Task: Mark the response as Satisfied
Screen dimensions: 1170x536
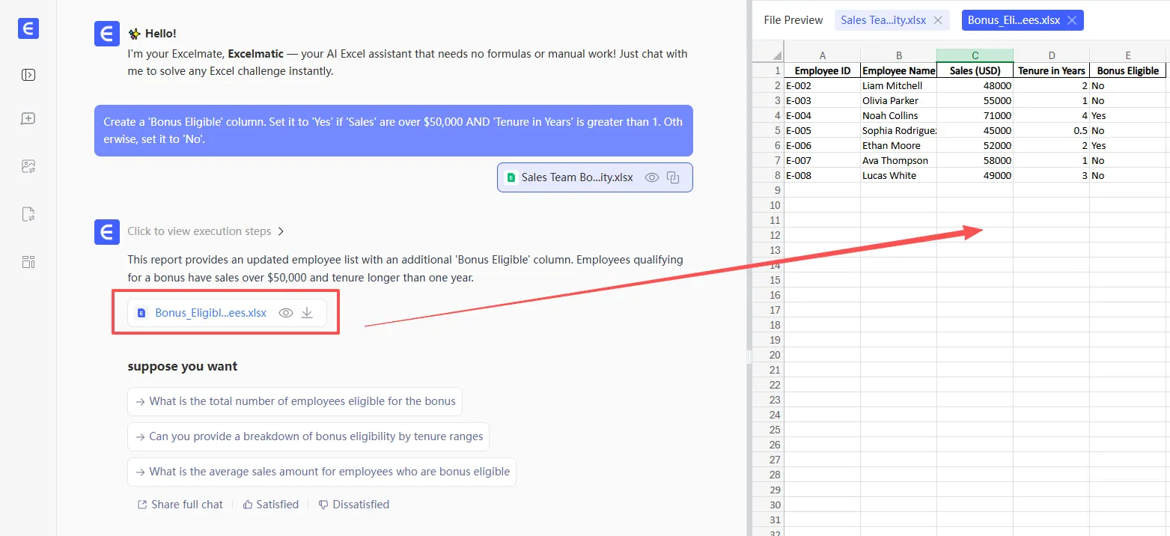Action: coord(270,505)
